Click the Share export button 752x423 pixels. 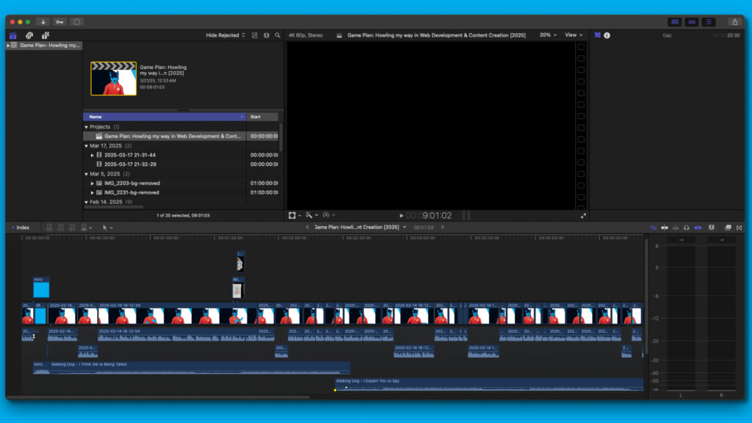point(734,22)
